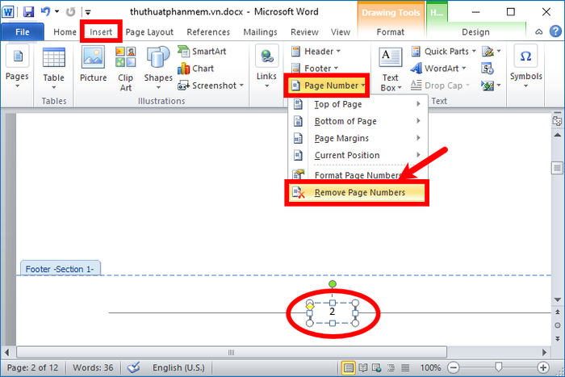Image resolution: width=565 pixels, height=377 pixels.
Task: Change language from English (U.S.)
Action: pos(178,367)
